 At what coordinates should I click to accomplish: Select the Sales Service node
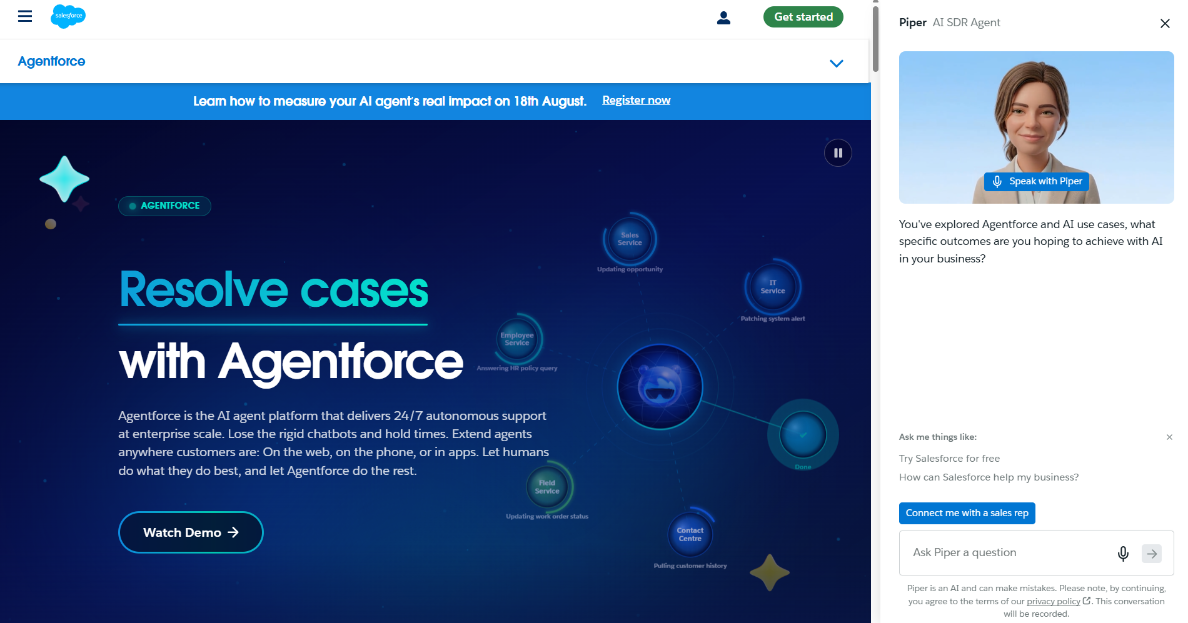pyautogui.click(x=630, y=239)
